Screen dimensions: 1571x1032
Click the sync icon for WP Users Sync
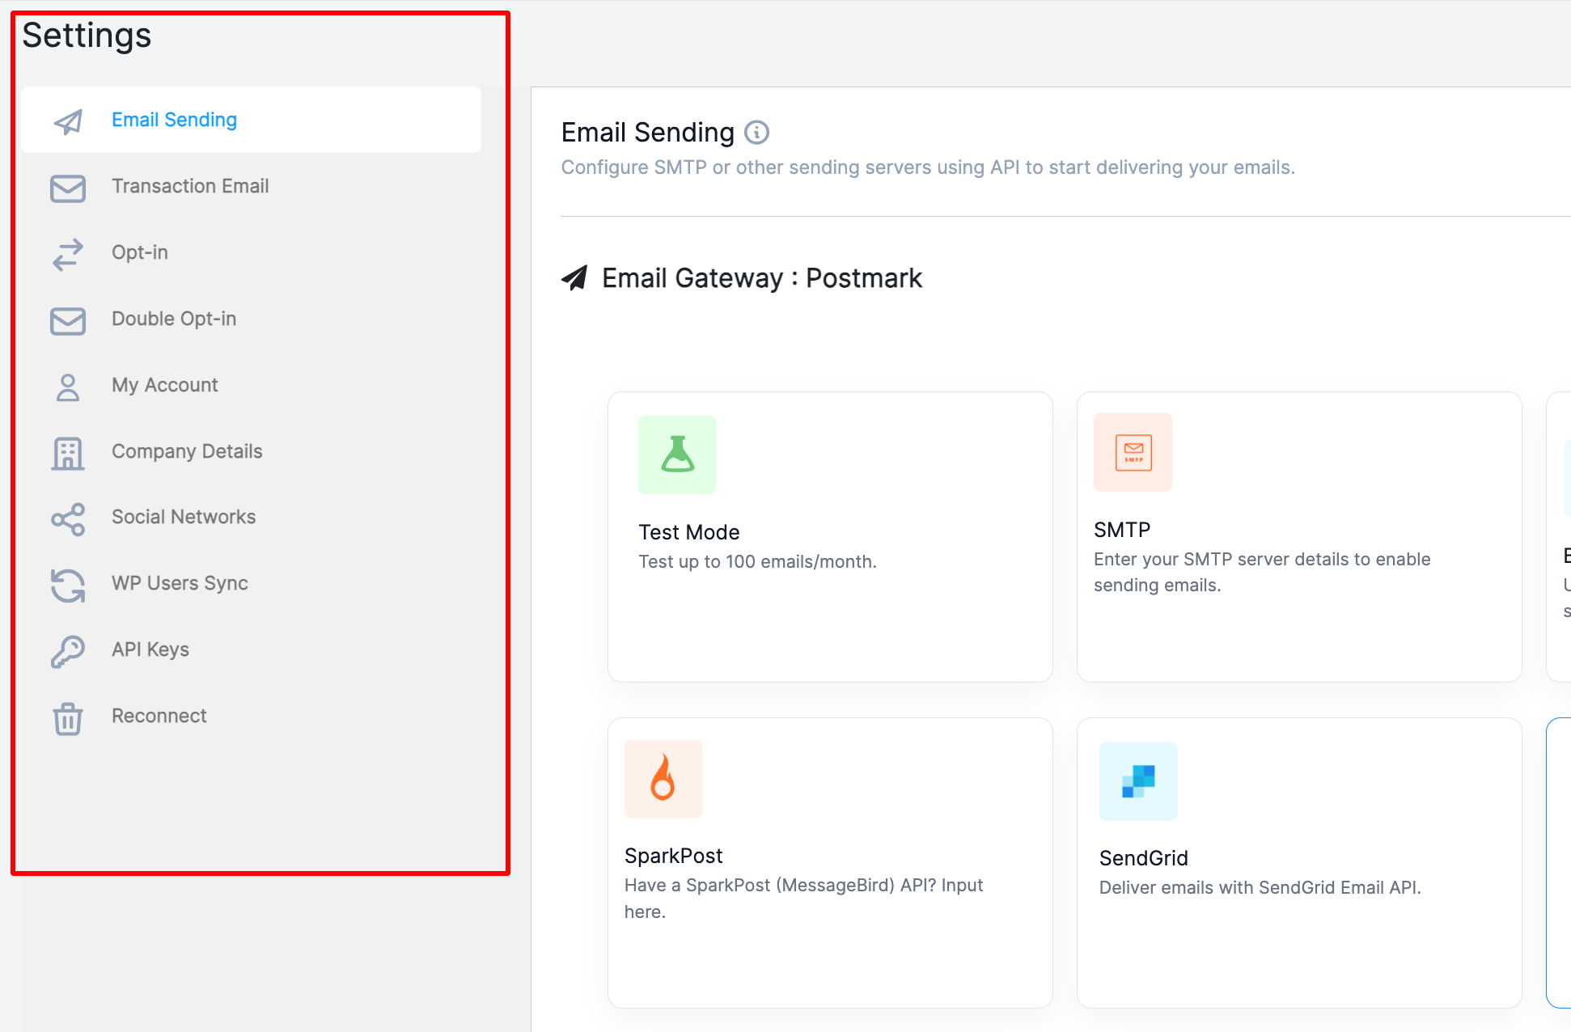68,585
